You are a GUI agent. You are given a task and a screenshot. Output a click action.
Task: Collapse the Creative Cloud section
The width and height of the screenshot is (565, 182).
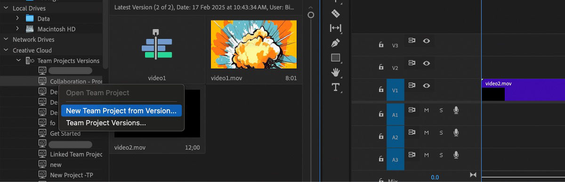pyautogui.click(x=6, y=50)
